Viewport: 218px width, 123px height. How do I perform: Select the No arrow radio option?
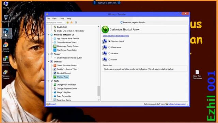pos(109,53)
